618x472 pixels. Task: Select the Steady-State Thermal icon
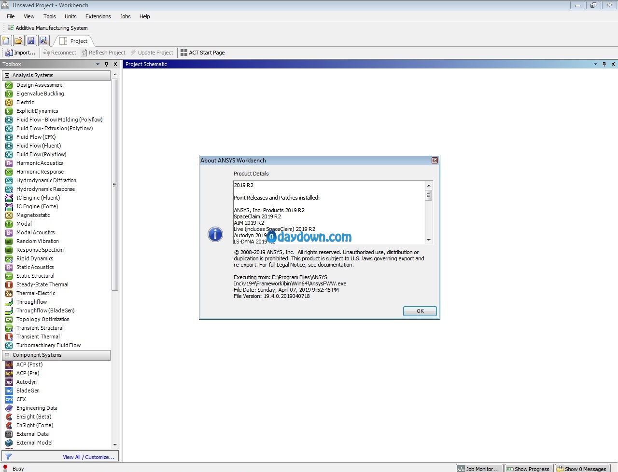[9, 284]
